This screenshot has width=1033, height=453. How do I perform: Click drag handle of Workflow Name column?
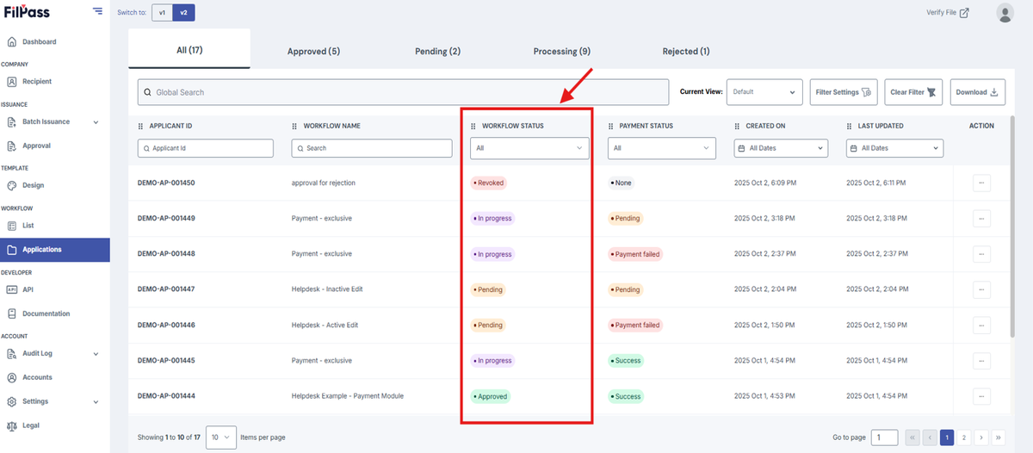[295, 126]
